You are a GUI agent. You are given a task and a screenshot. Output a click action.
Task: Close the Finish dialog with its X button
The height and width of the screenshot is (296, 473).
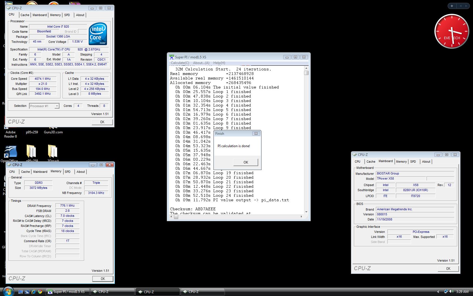[256, 134]
